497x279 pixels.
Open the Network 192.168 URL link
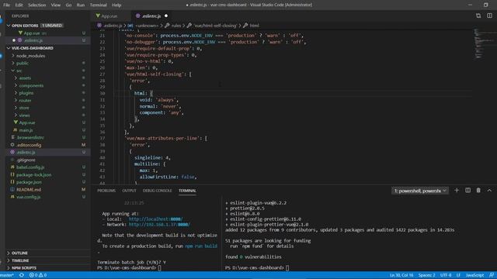coord(159,225)
